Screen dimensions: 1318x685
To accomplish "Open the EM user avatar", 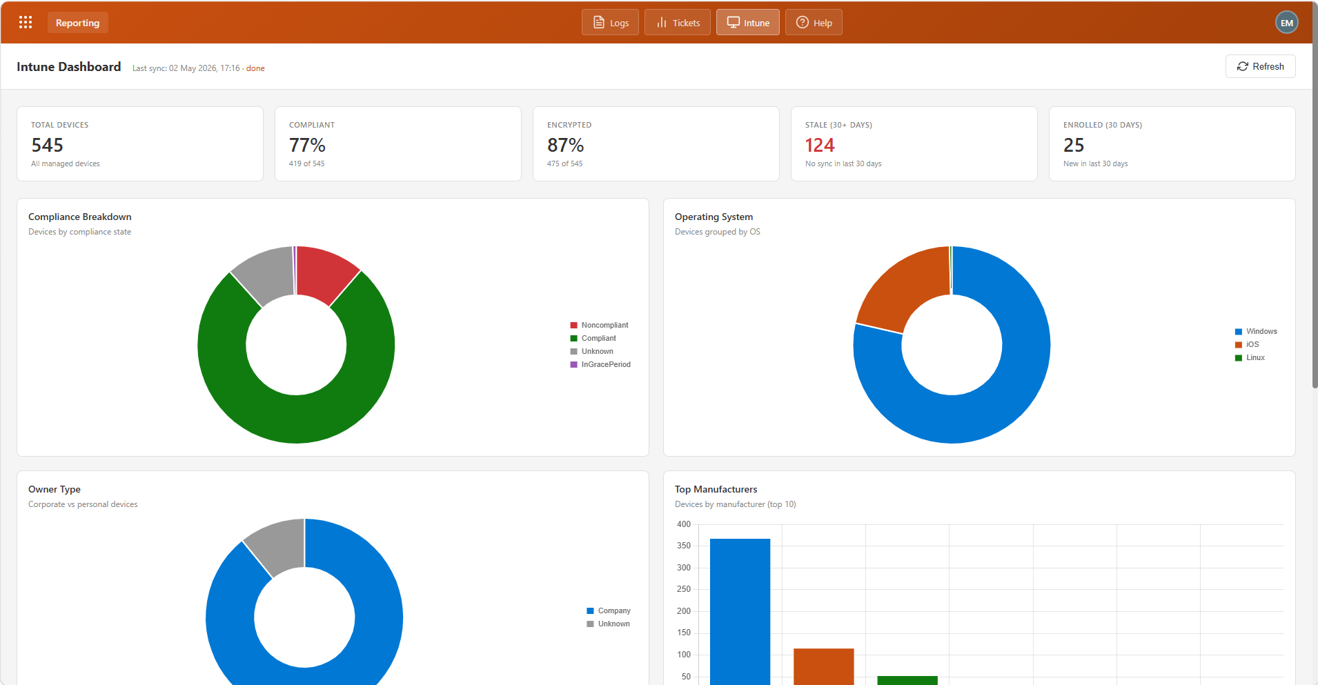I will 1286,23.
